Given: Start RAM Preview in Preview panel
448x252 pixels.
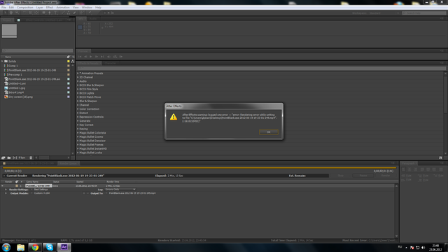Looking at the screenshot, I should pyautogui.click(x=121, y=57).
